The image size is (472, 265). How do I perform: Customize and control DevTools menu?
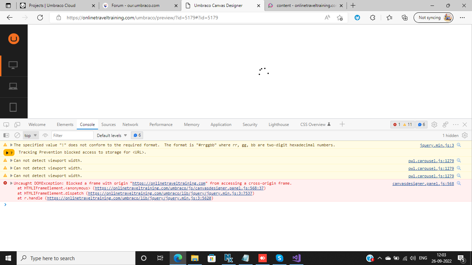(456, 125)
